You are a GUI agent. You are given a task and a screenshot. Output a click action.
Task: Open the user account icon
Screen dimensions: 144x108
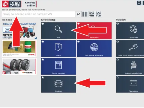pyautogui.click(x=139, y=3)
